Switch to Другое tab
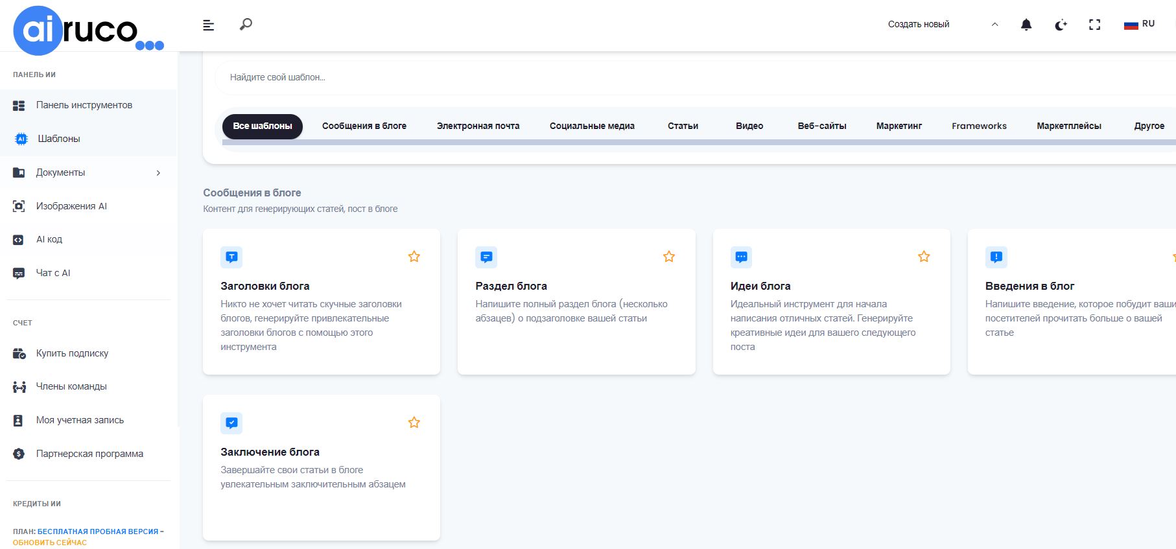The width and height of the screenshot is (1176, 549). pos(1149,126)
